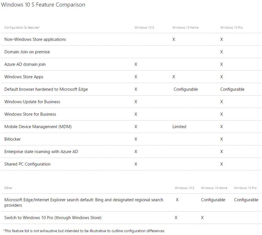
Task: Select the Windows Update for Business label
Action: click(x=32, y=102)
